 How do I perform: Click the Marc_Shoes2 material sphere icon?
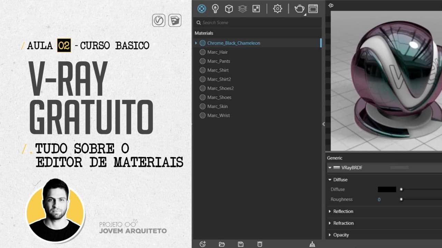click(x=203, y=88)
